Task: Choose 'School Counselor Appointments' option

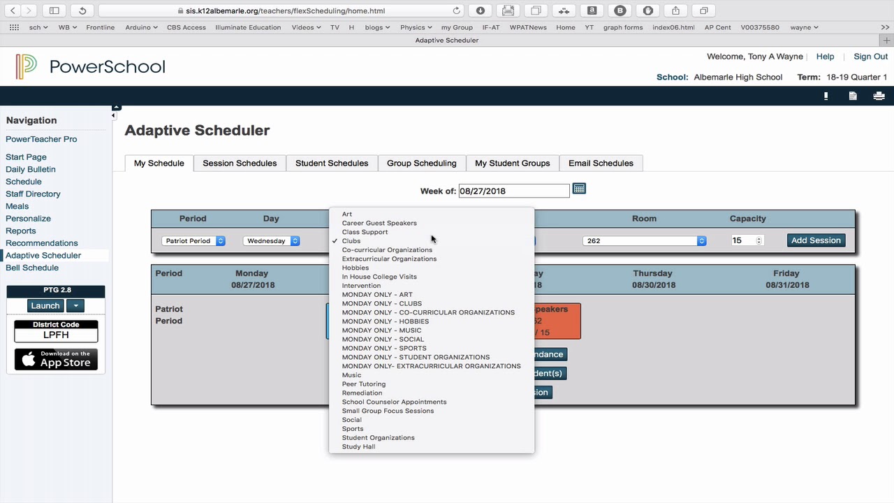Action: (x=432, y=402)
